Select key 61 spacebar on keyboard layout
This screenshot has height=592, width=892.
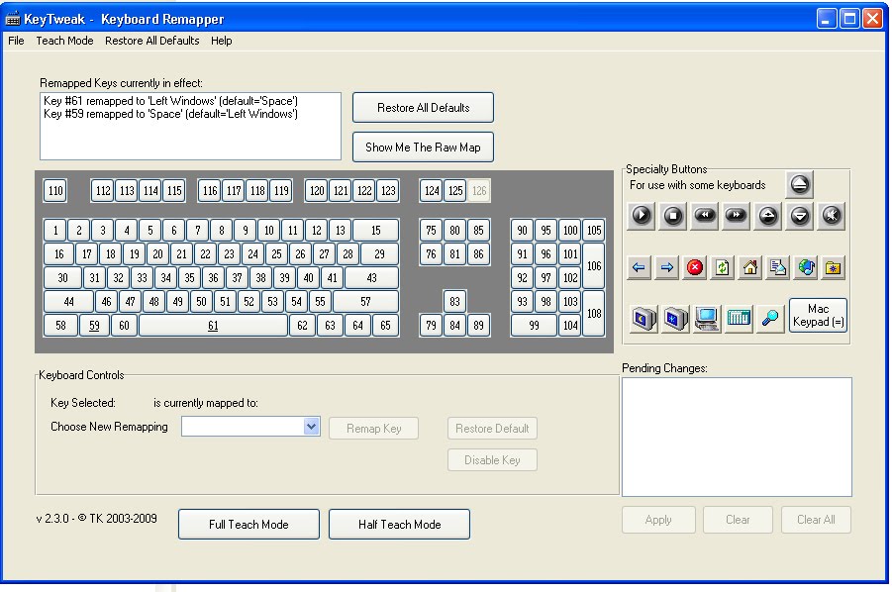pos(213,326)
